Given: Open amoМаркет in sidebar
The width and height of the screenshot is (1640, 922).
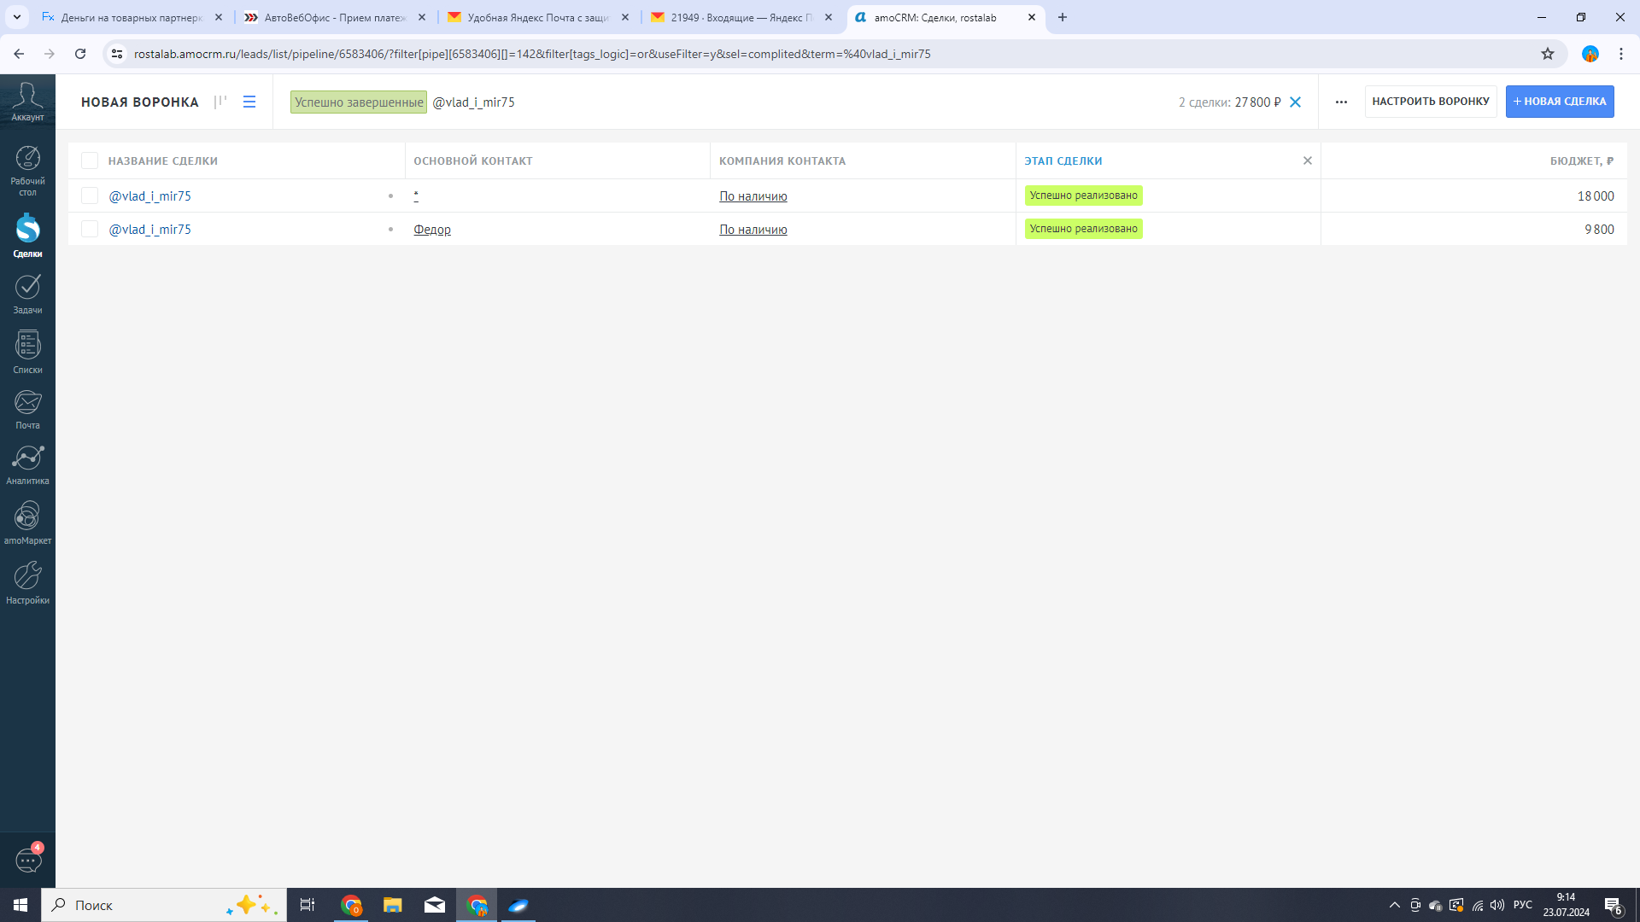Looking at the screenshot, I should coord(27,523).
